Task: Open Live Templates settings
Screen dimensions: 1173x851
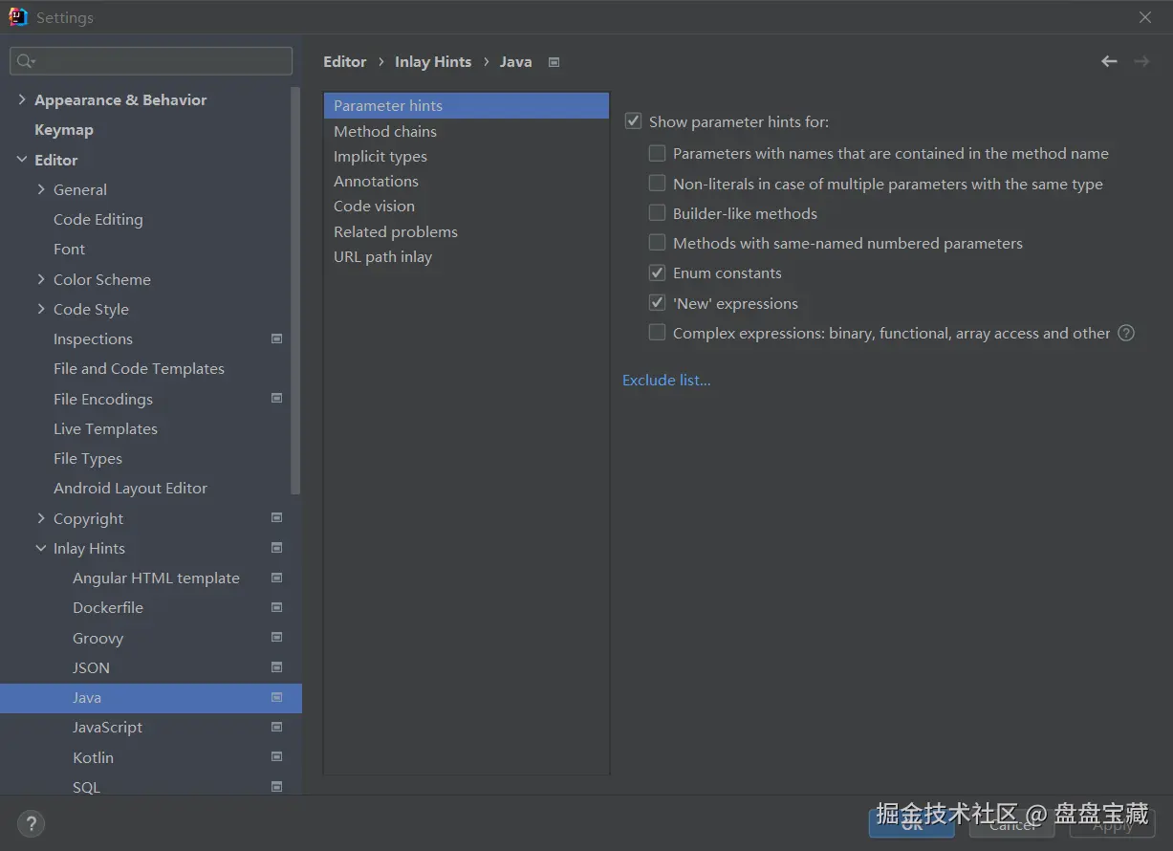Action: [105, 428]
